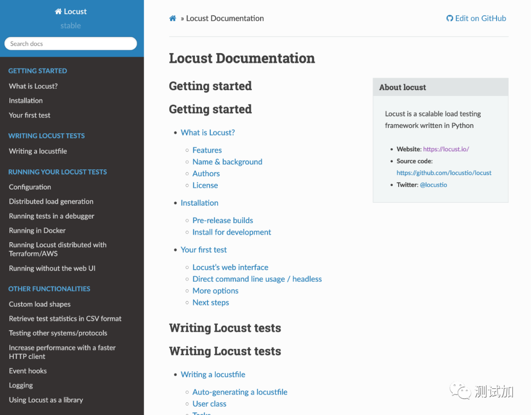Open 'Custom load shapes' sidebar item
The image size is (531, 415).
pyautogui.click(x=40, y=304)
